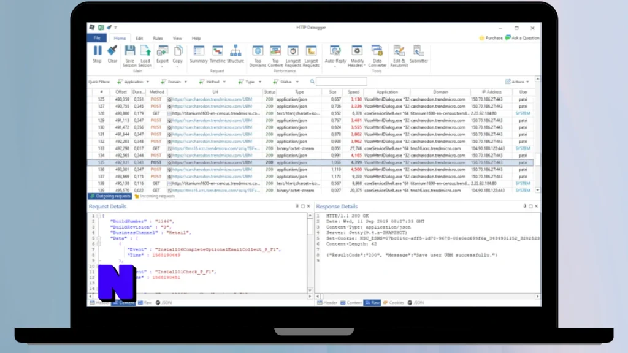Open the Actions dropdown
Screen dimensions: 628x353
(517, 82)
